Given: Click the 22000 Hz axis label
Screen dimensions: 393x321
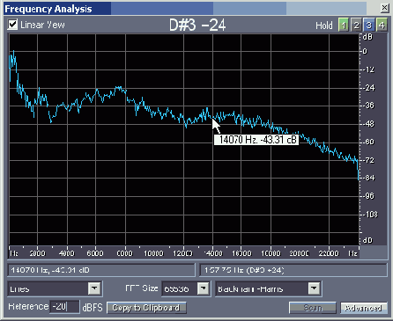Looking at the screenshot, I should click(329, 253).
